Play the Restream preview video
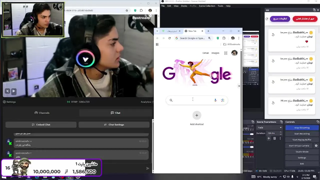320x180 pixels. tap(14, 91)
